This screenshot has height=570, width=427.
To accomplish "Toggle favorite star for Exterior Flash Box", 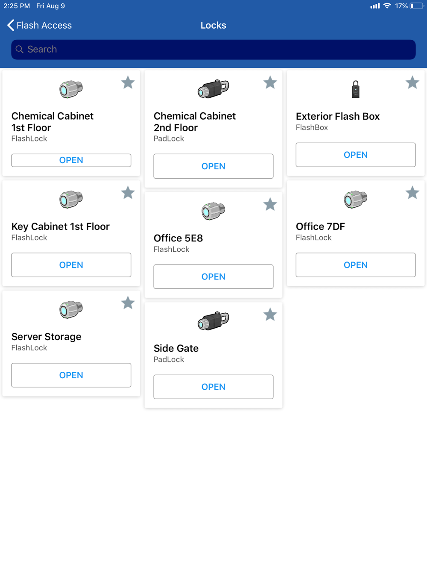I will pyautogui.click(x=412, y=82).
